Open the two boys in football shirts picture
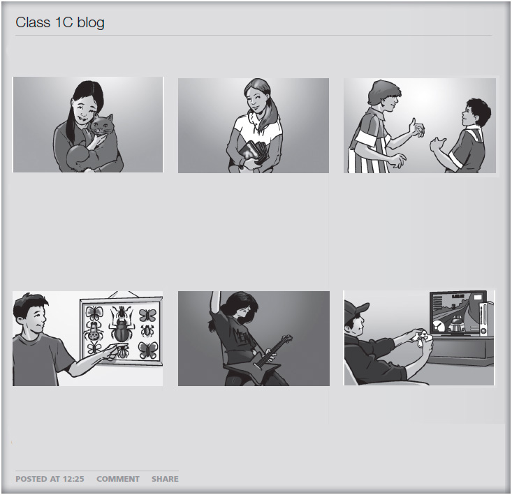The image size is (512, 495). (x=420, y=125)
